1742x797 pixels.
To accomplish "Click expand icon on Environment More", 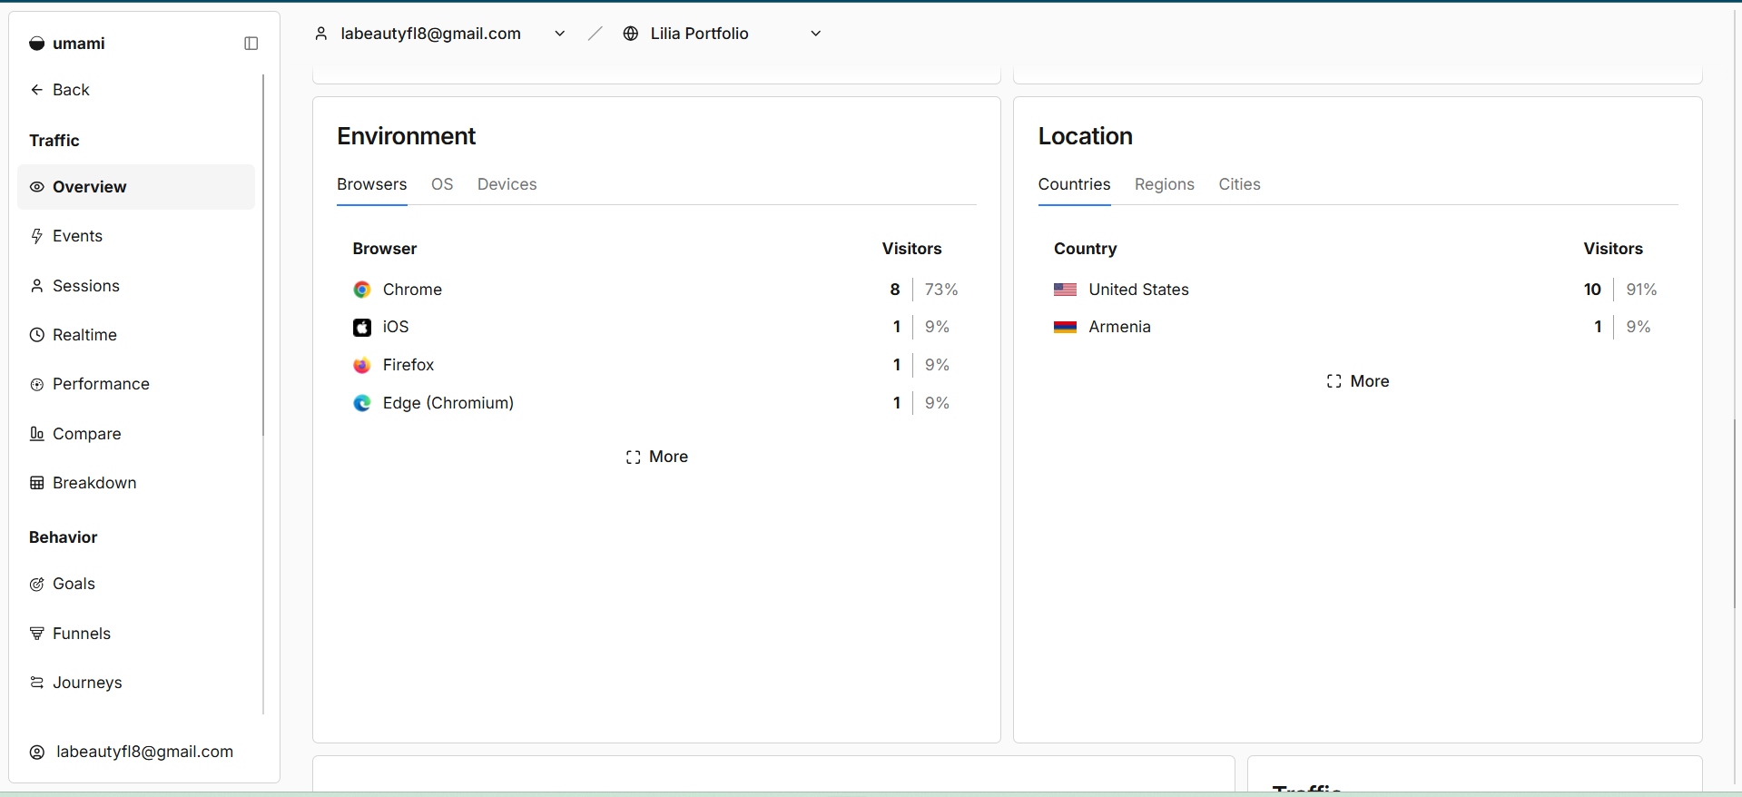I will coord(633,458).
